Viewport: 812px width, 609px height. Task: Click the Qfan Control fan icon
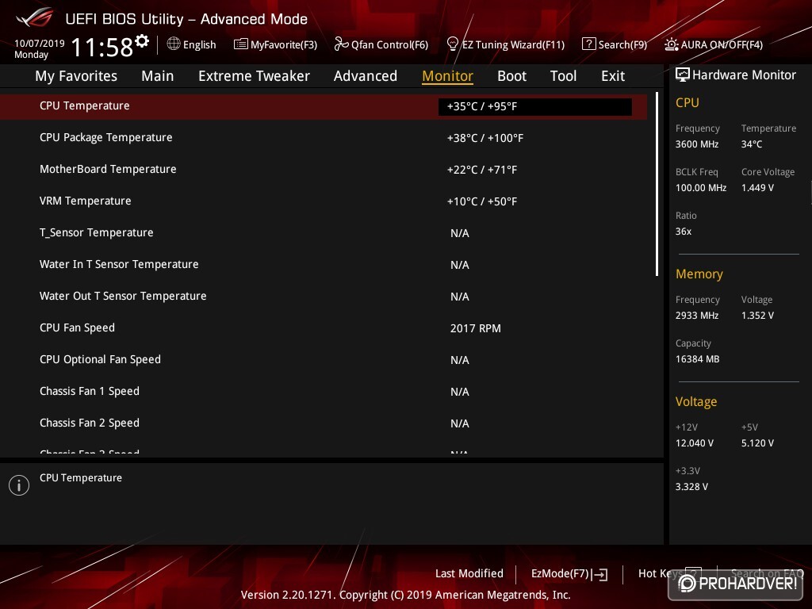click(x=341, y=44)
